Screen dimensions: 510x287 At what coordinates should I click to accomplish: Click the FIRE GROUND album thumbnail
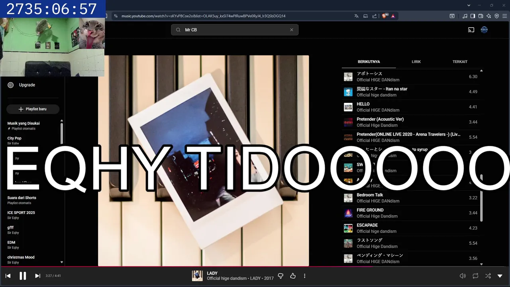348,213
